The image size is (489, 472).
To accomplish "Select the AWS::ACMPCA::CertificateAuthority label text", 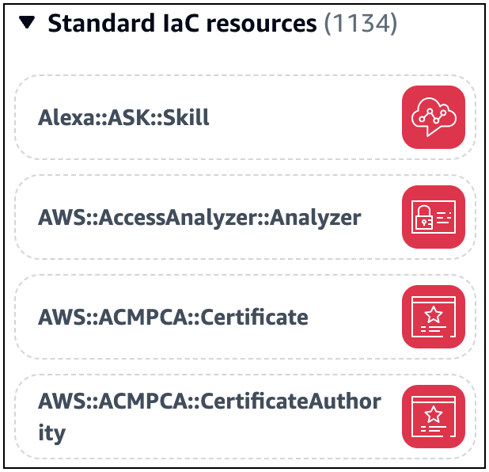I will 209,402.
